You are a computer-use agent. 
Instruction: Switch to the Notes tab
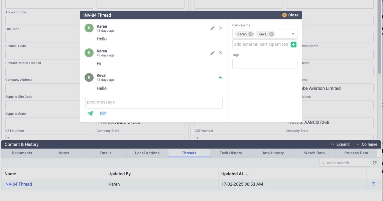pos(64,153)
